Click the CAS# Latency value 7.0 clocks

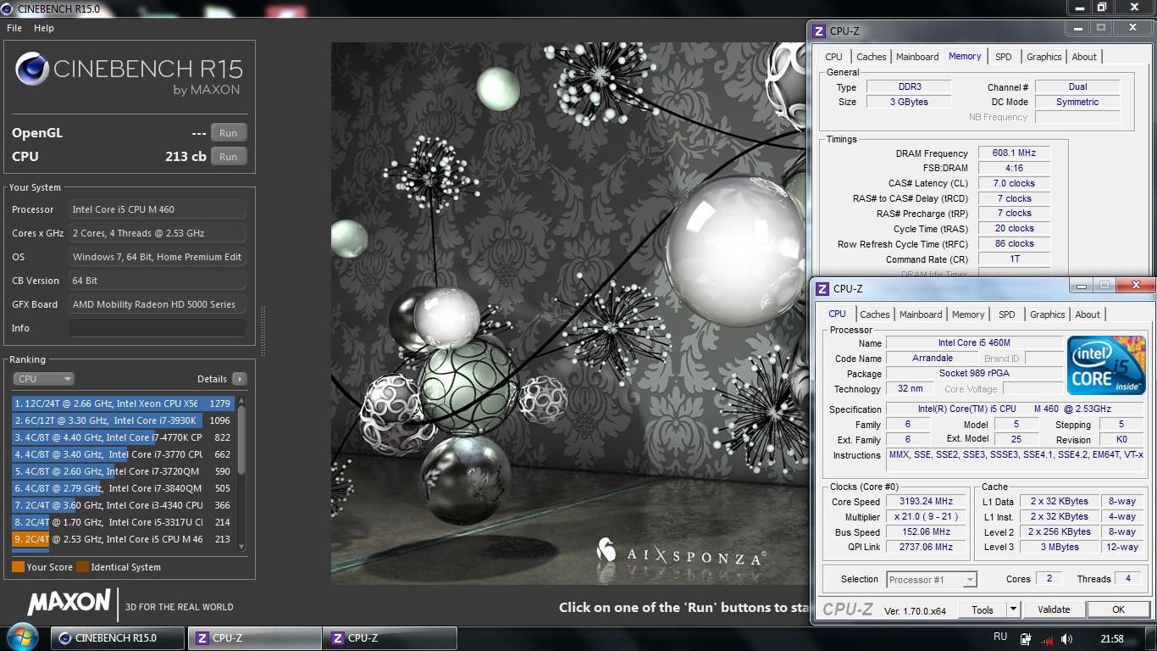click(1014, 183)
